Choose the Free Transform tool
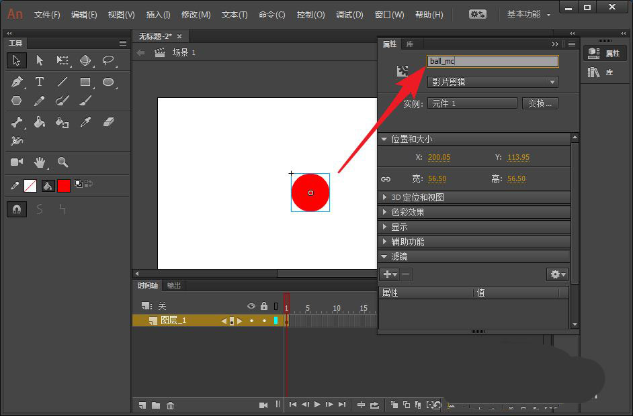This screenshot has height=416, width=633. click(x=62, y=60)
